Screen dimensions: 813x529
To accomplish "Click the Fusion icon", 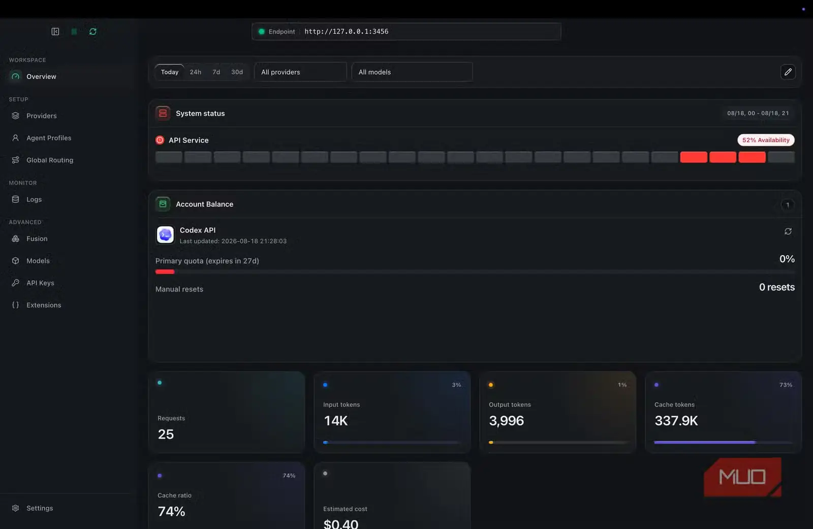I will pos(16,239).
